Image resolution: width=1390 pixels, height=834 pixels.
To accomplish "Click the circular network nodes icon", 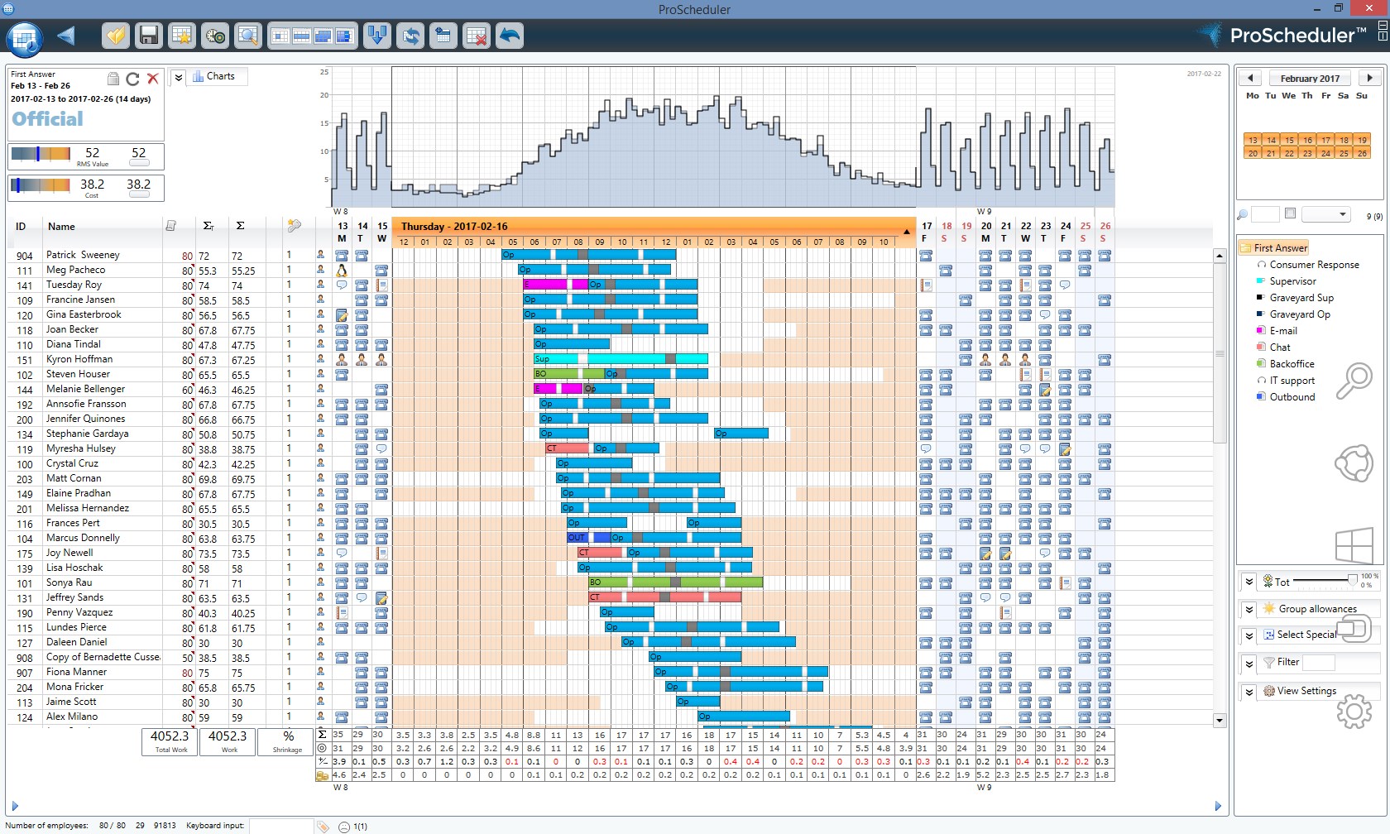I will point(1354,463).
